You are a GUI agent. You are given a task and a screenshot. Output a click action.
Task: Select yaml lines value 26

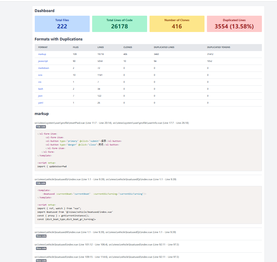[99, 103]
